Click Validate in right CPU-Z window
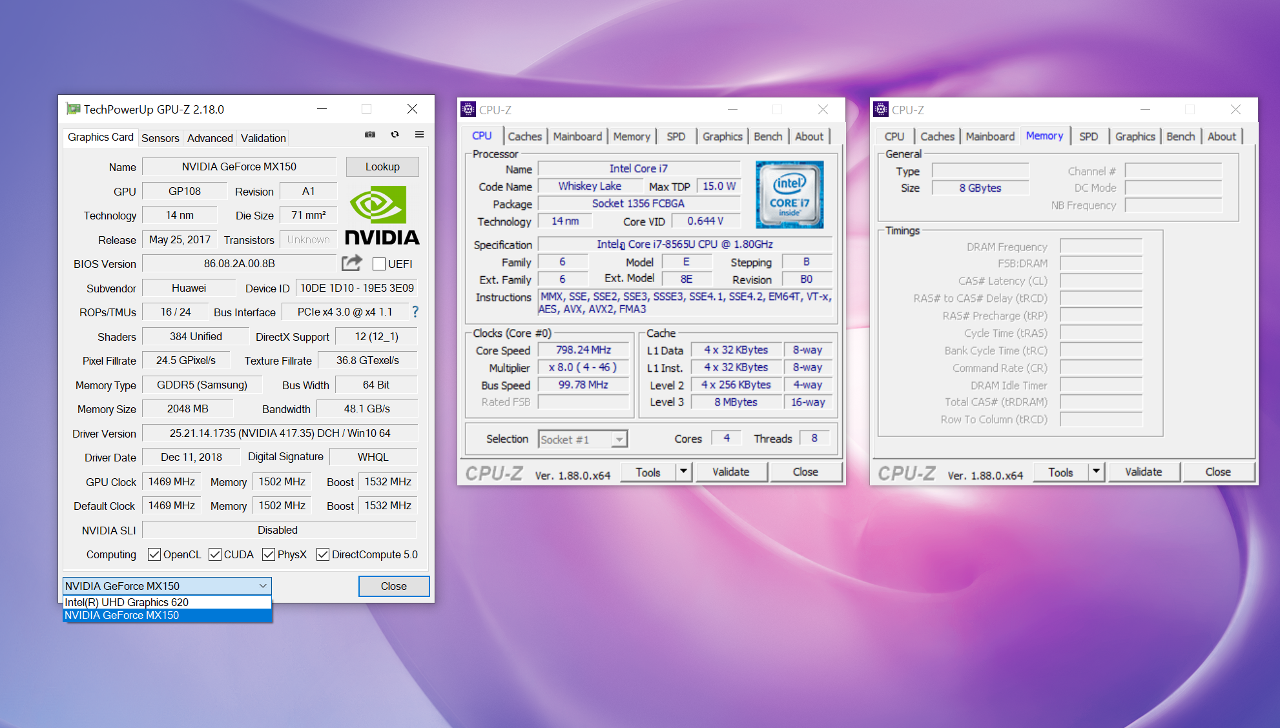The width and height of the screenshot is (1280, 728). coord(1144,472)
